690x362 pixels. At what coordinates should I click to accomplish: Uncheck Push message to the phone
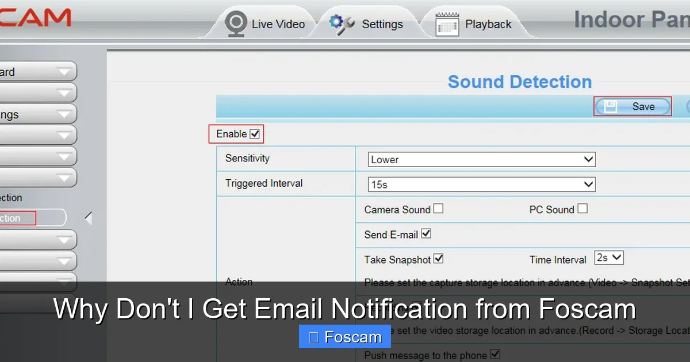pyautogui.click(x=494, y=355)
